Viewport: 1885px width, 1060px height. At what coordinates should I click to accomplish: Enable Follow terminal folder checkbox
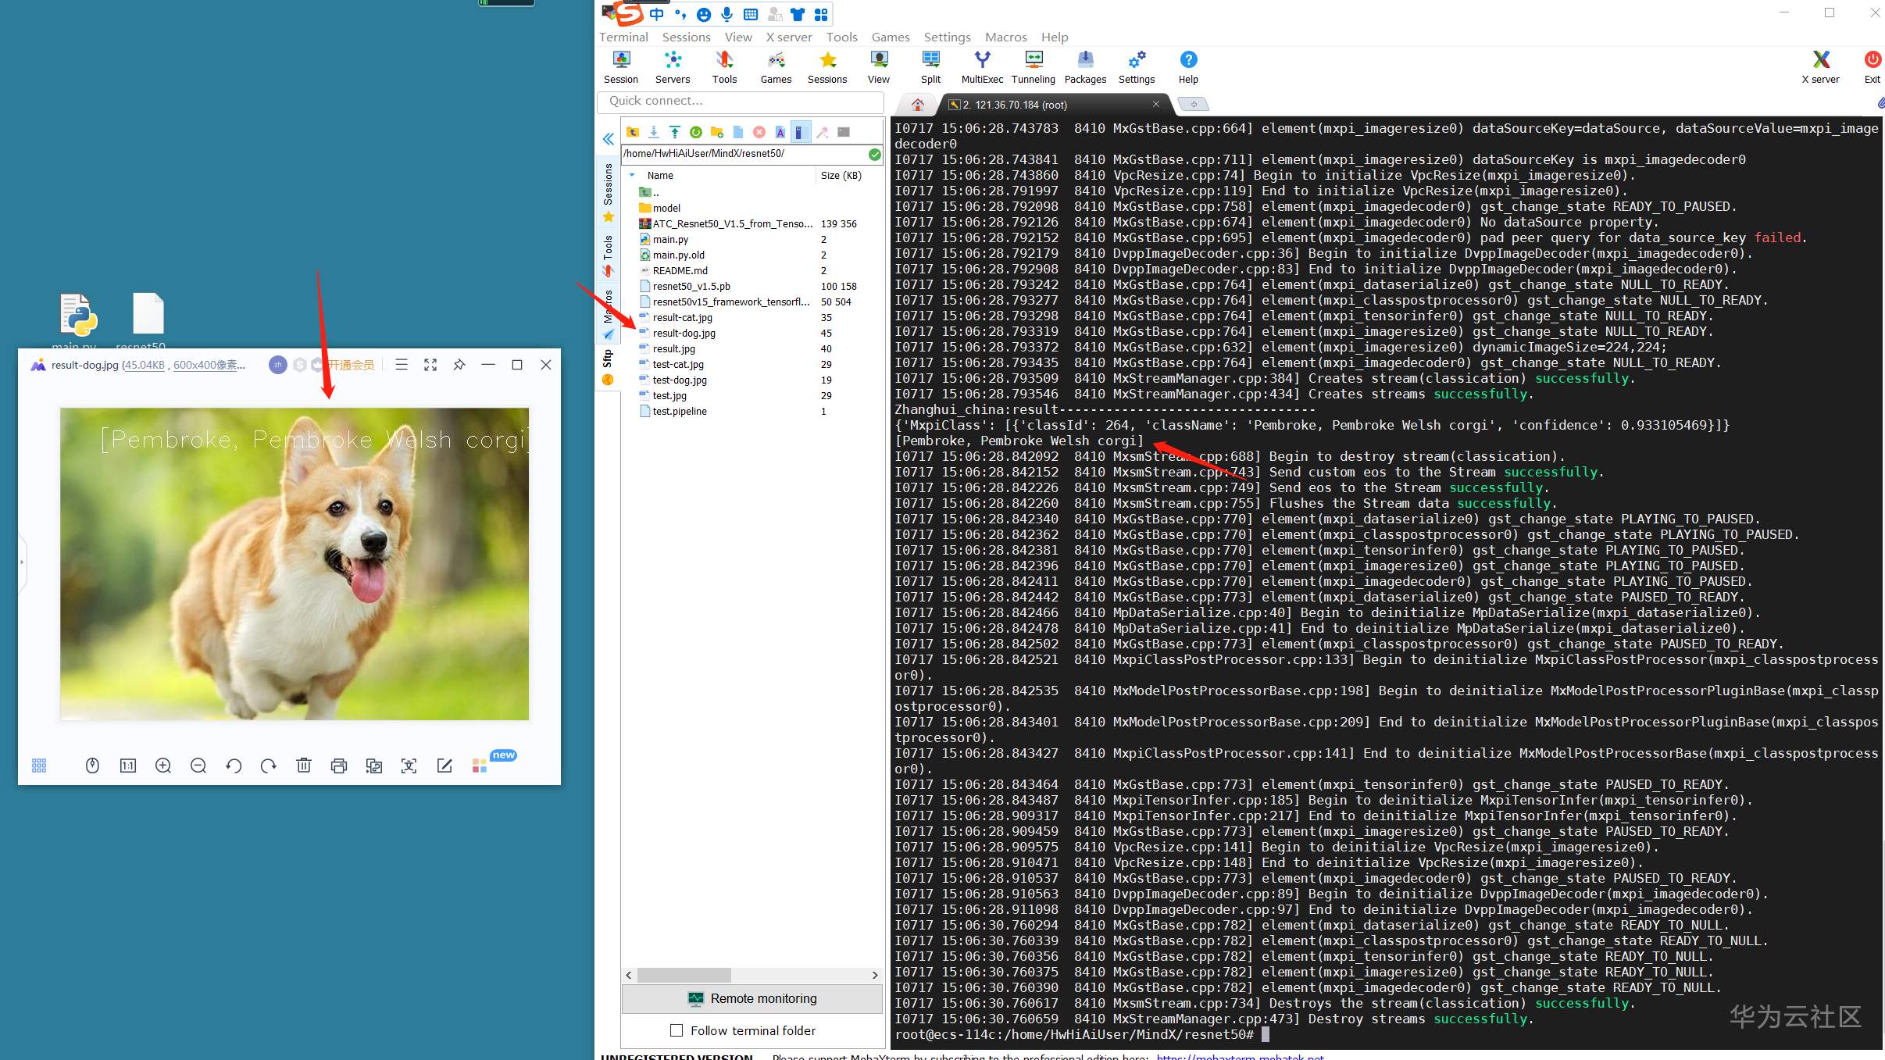pyautogui.click(x=677, y=1030)
